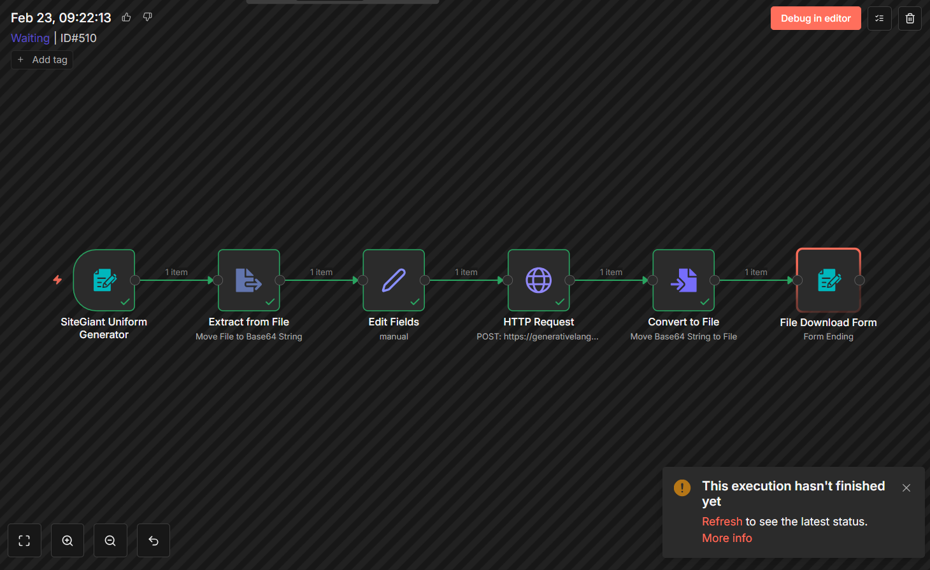Select the Convert to File node
930x570 pixels.
point(683,280)
